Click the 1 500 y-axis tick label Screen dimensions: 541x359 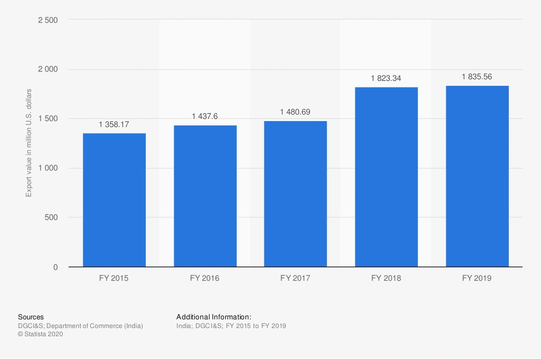(48, 119)
